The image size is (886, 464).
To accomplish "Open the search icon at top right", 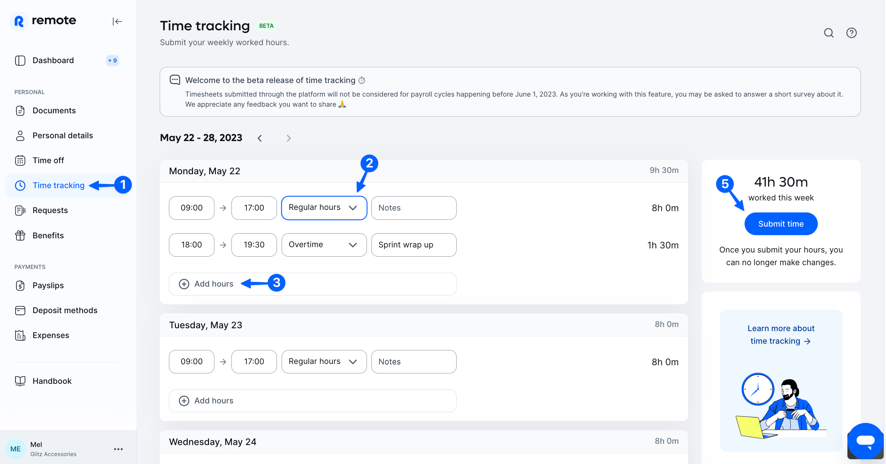I will (829, 33).
